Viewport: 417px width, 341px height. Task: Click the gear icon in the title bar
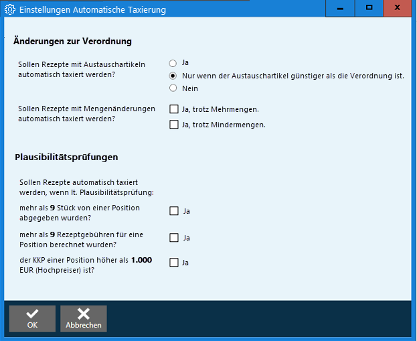10,9
